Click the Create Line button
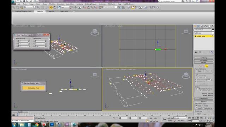The image size is (226, 127). pos(199,111)
